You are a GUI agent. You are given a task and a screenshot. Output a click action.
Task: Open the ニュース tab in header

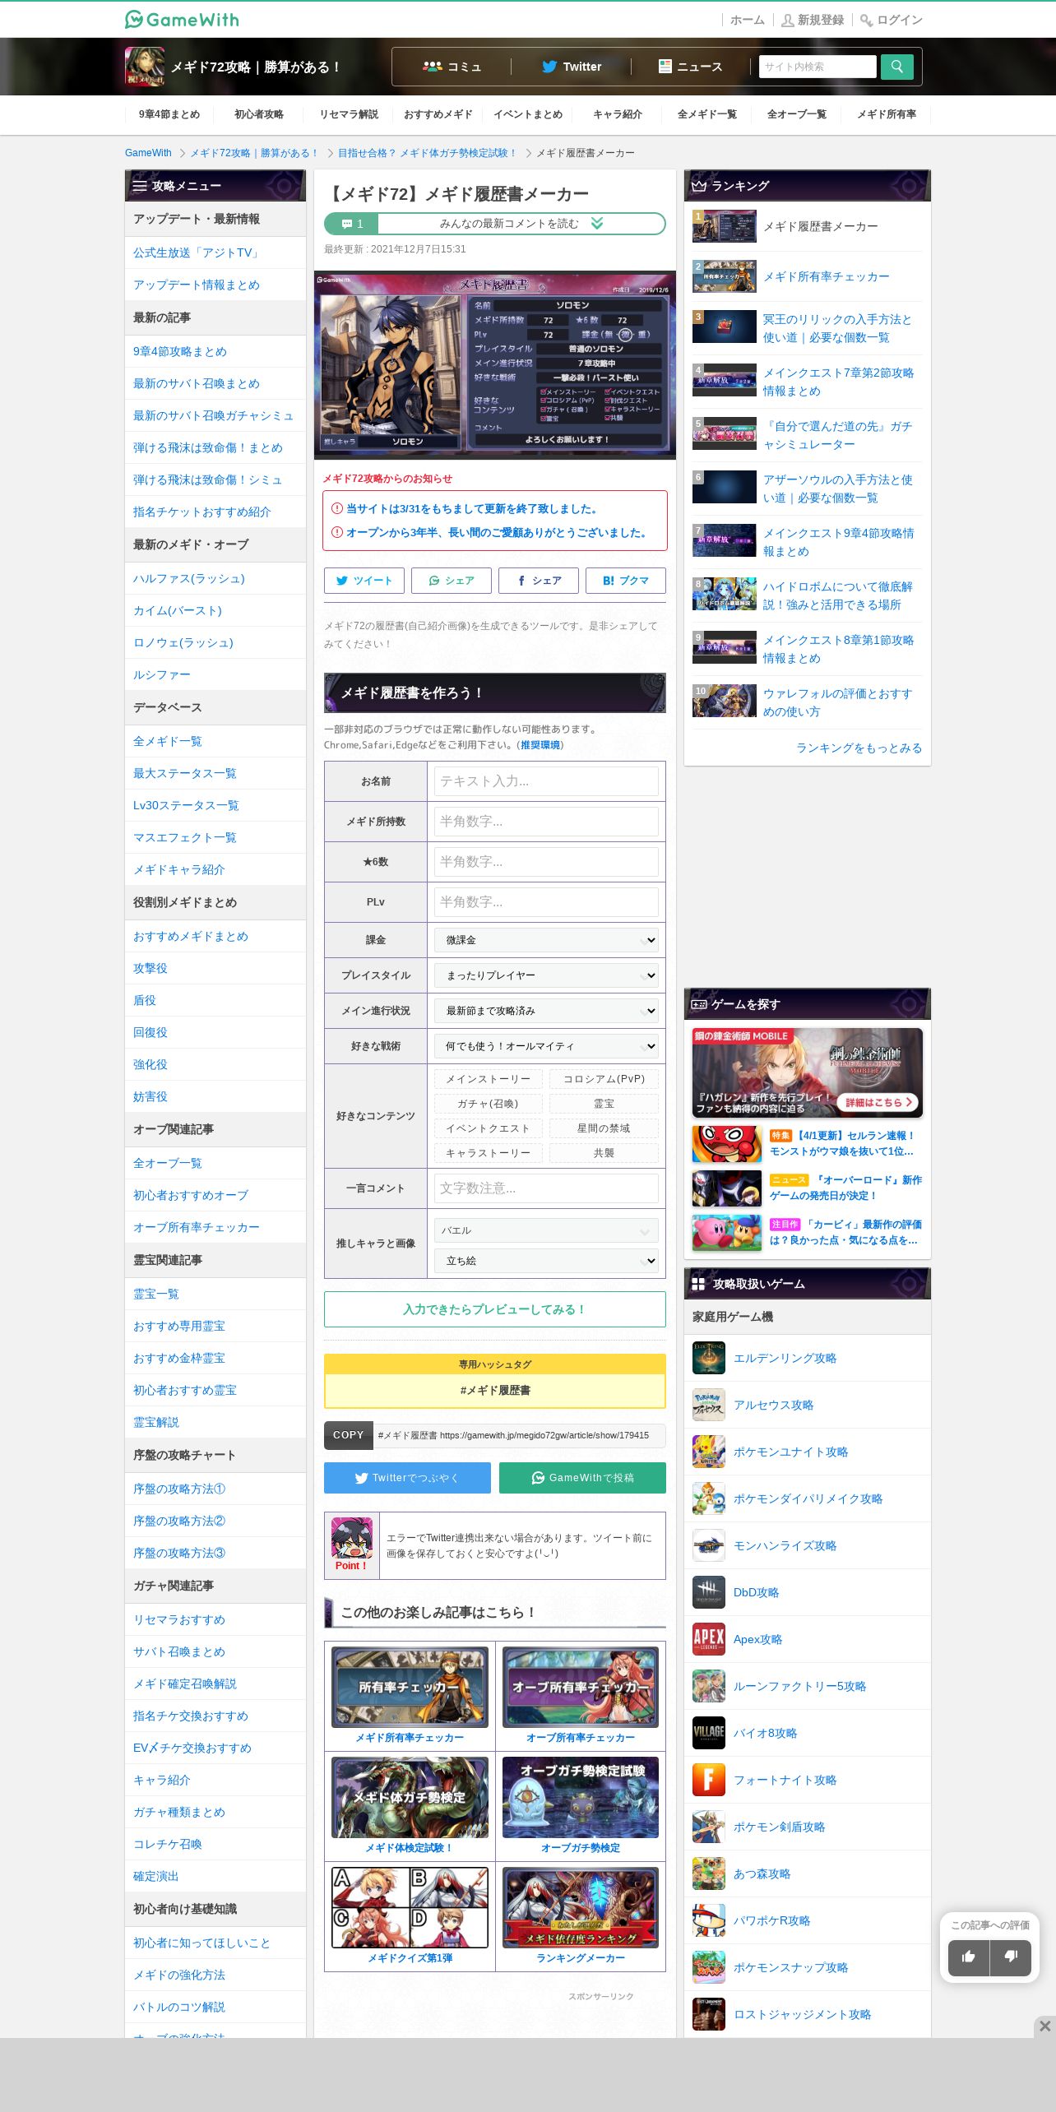tap(691, 67)
